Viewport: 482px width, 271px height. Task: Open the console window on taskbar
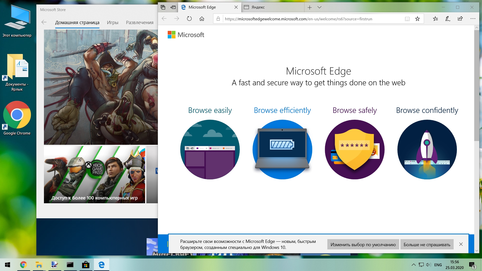tap(70, 265)
